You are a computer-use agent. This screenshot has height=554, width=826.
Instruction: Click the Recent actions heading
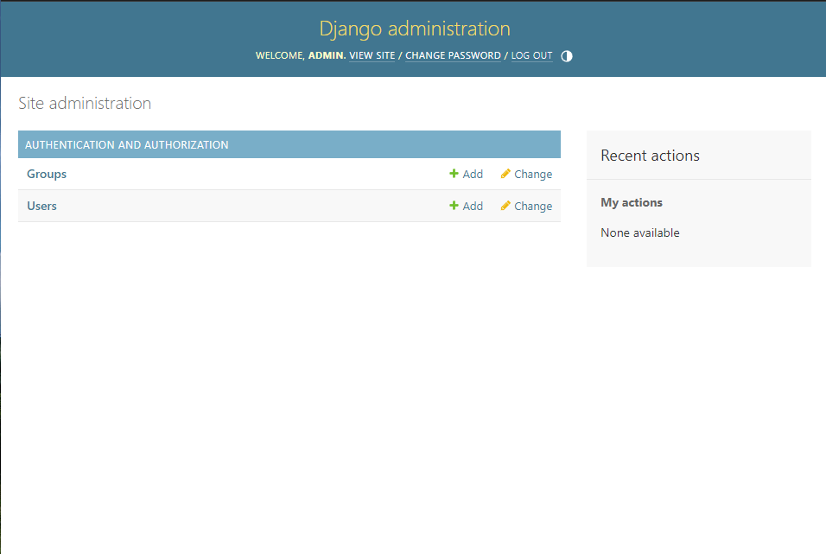[x=650, y=156]
